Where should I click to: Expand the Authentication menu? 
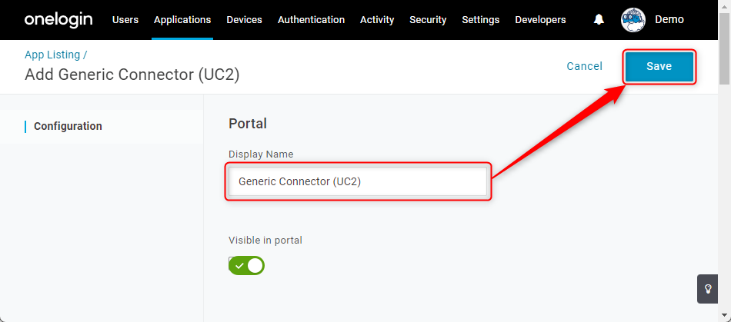tap(311, 20)
